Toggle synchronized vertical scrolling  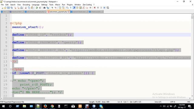[60, 8]
